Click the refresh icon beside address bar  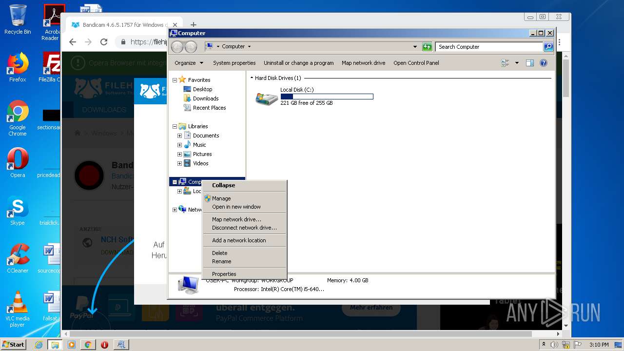[427, 47]
